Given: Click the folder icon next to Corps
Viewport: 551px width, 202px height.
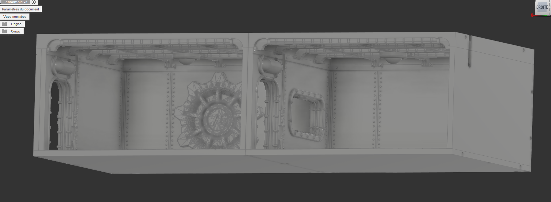Looking at the screenshot, I should tap(4, 31).
